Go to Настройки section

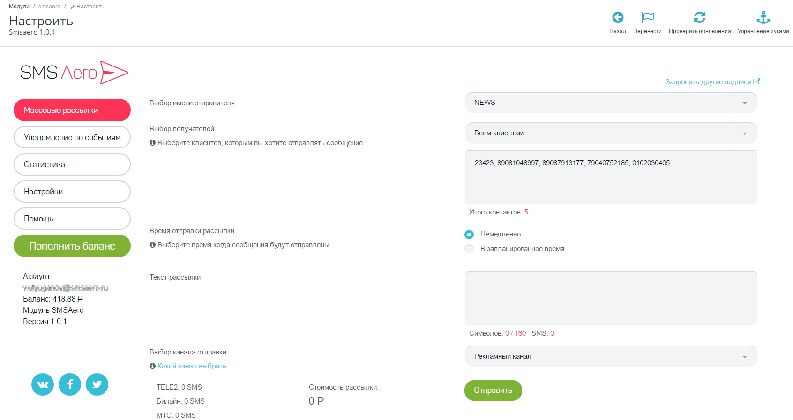pyautogui.click(x=72, y=192)
